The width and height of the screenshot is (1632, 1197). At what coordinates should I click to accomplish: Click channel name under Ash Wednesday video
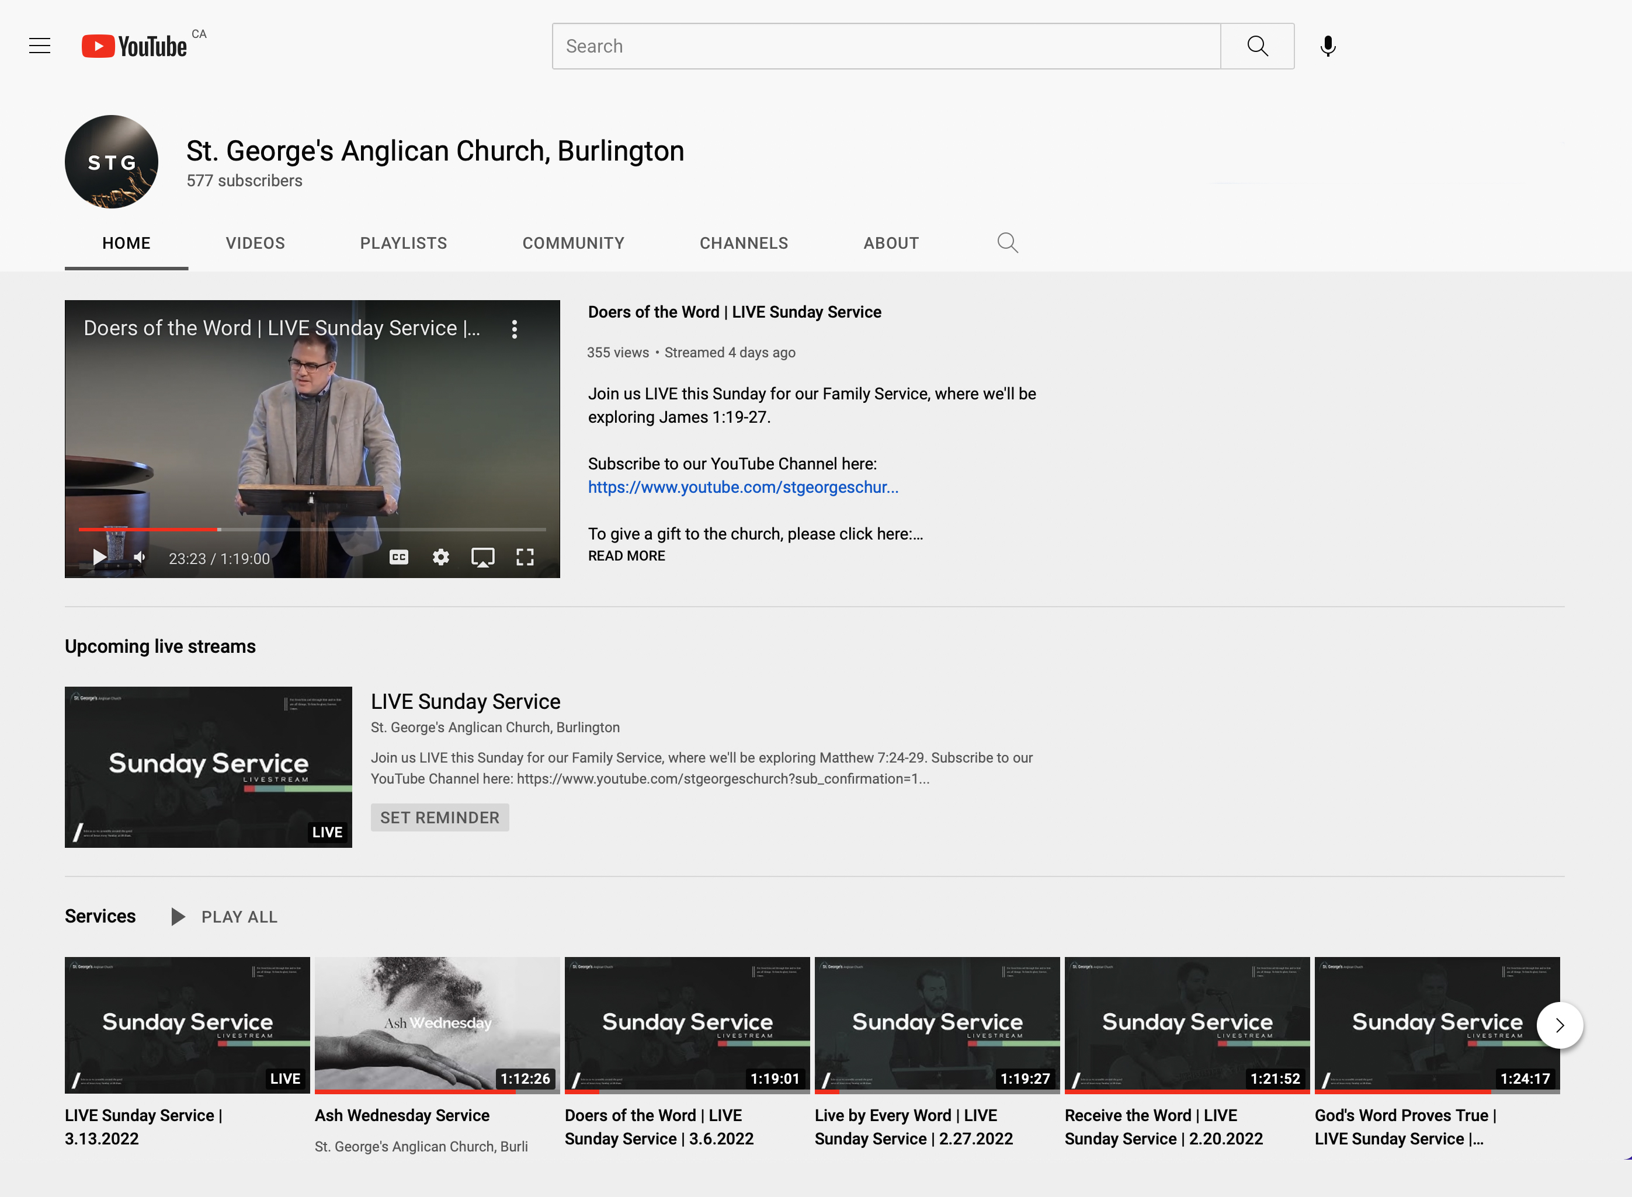coord(421,1146)
